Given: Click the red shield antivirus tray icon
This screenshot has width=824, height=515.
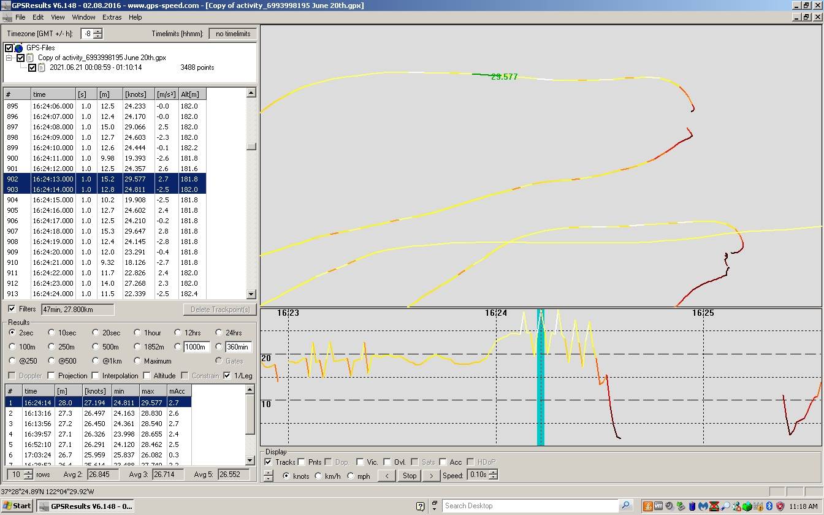Looking at the screenshot, I should point(779,506).
